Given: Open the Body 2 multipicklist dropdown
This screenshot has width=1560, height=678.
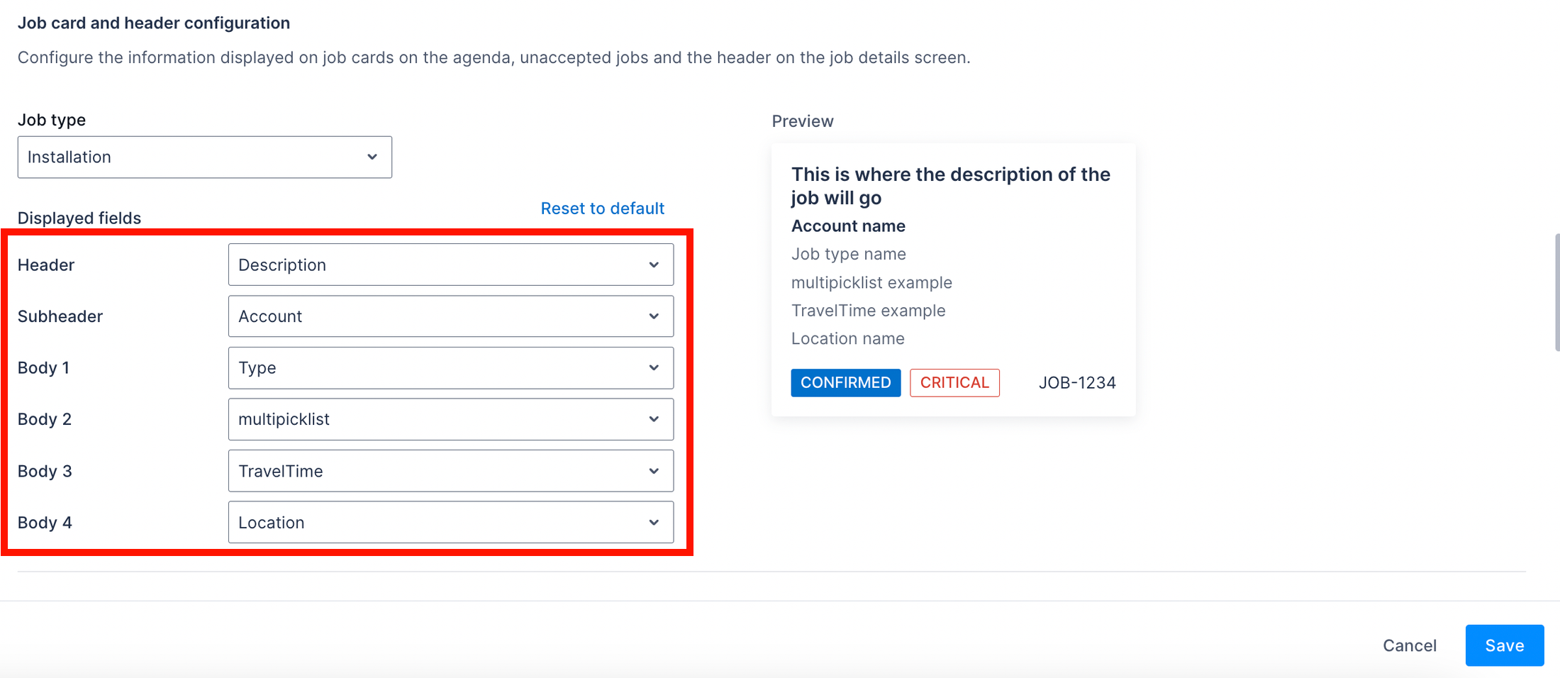Looking at the screenshot, I should (x=450, y=419).
